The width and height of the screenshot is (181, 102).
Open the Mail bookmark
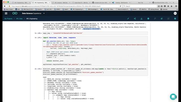coord(18,9)
